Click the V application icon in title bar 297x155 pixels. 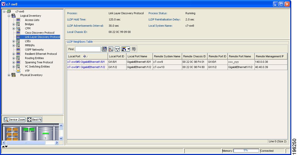tap(3, 4)
